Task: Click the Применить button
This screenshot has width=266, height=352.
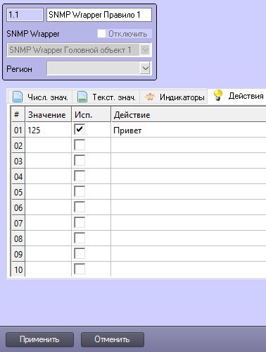Action: [39, 339]
